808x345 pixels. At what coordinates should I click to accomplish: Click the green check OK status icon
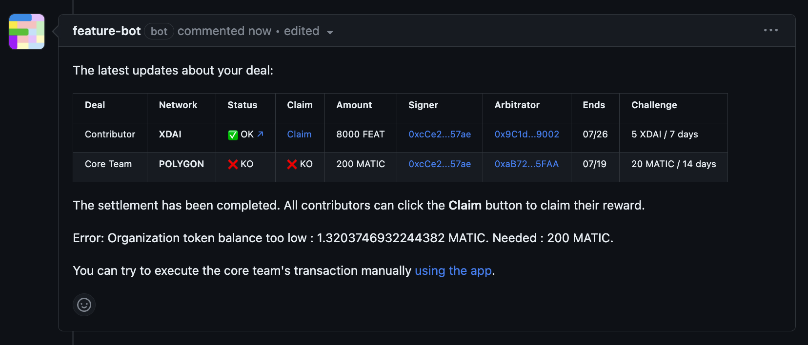click(x=234, y=134)
